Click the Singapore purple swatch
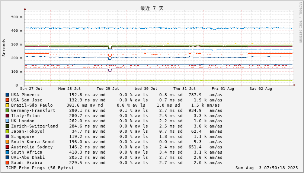Screen dimensions: 304x173 7,137
